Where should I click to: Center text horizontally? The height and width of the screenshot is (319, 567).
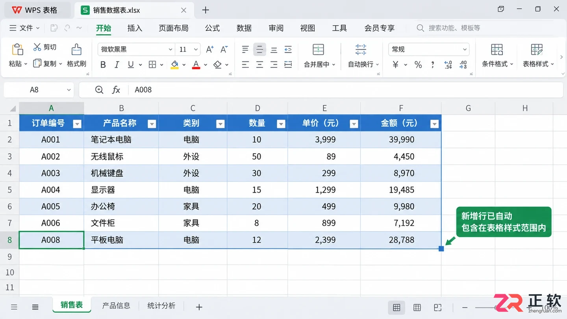click(x=259, y=65)
